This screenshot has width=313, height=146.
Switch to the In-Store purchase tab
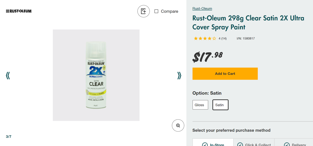click(x=213, y=143)
